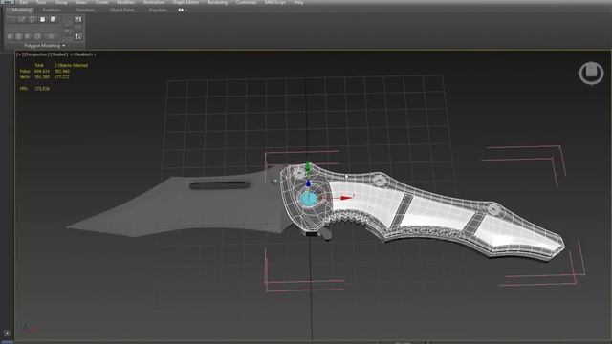This screenshot has width=612, height=344.
Task: Open the viewport [+] general menu
Action: 19,54
